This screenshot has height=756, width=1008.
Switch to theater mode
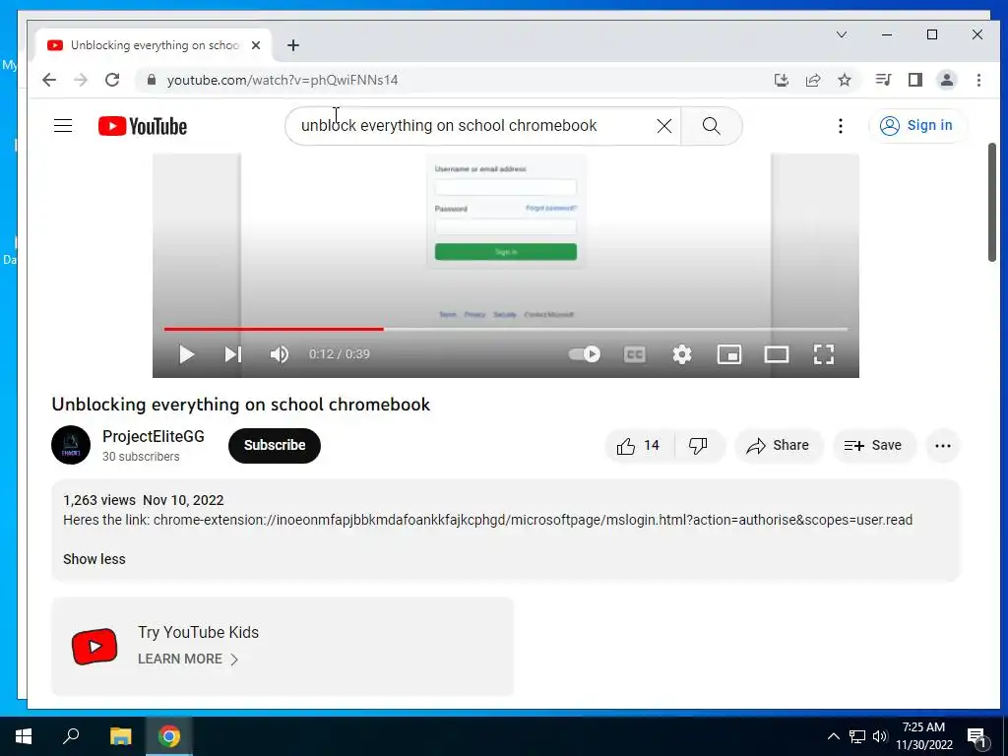(x=777, y=354)
